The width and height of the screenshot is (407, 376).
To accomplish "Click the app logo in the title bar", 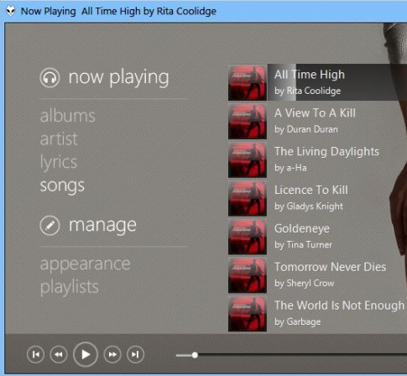I will [11, 11].
